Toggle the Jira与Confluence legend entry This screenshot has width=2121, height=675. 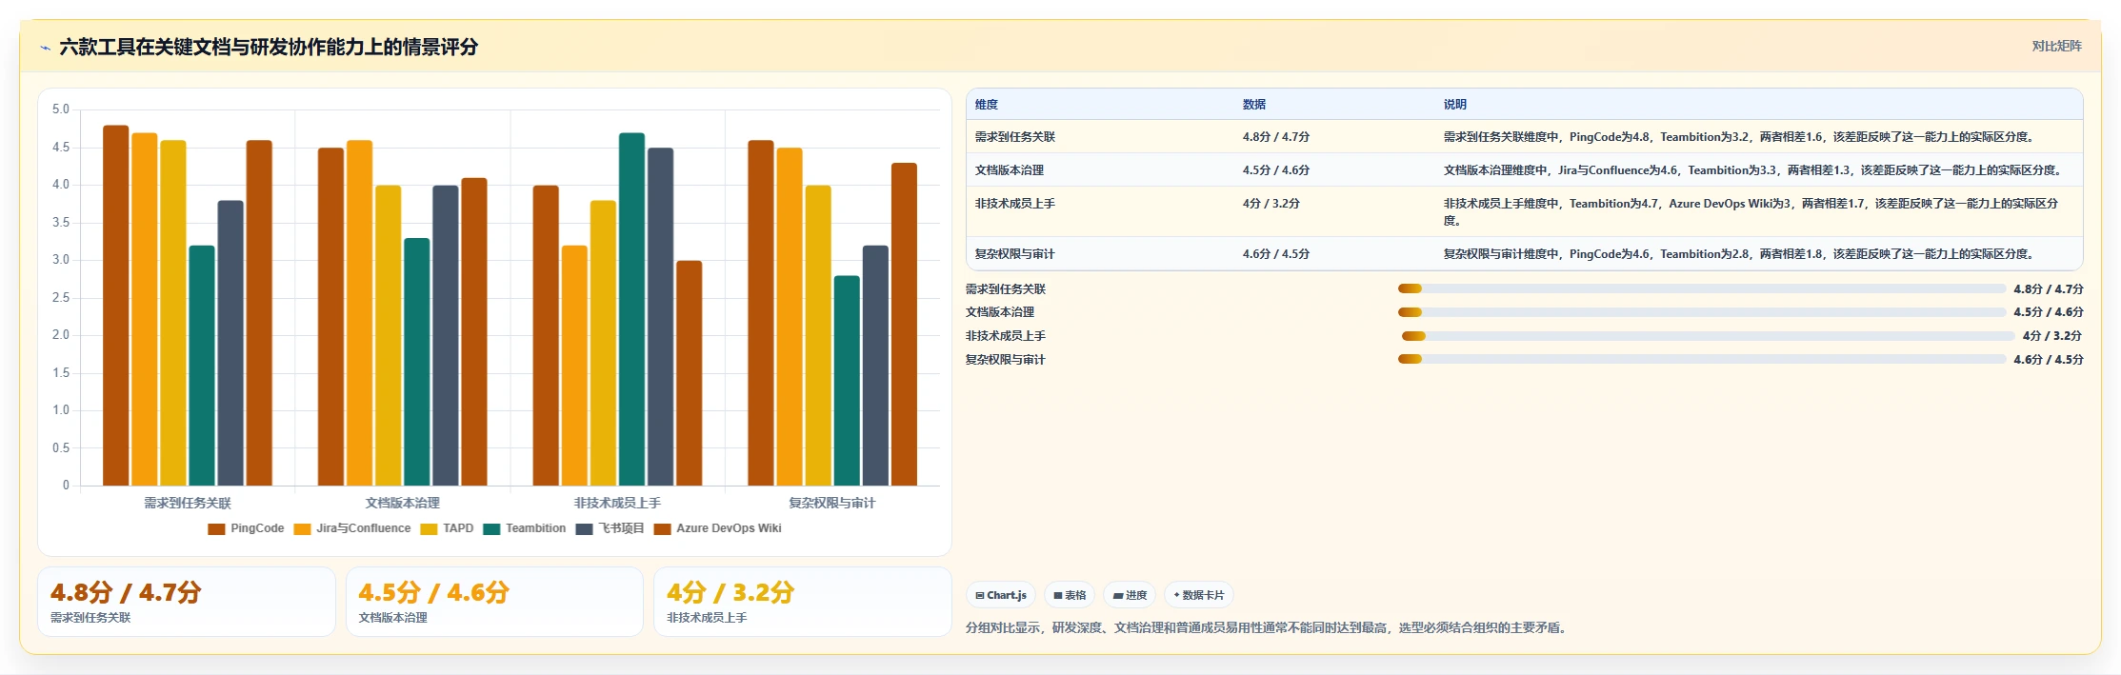pyautogui.click(x=352, y=528)
